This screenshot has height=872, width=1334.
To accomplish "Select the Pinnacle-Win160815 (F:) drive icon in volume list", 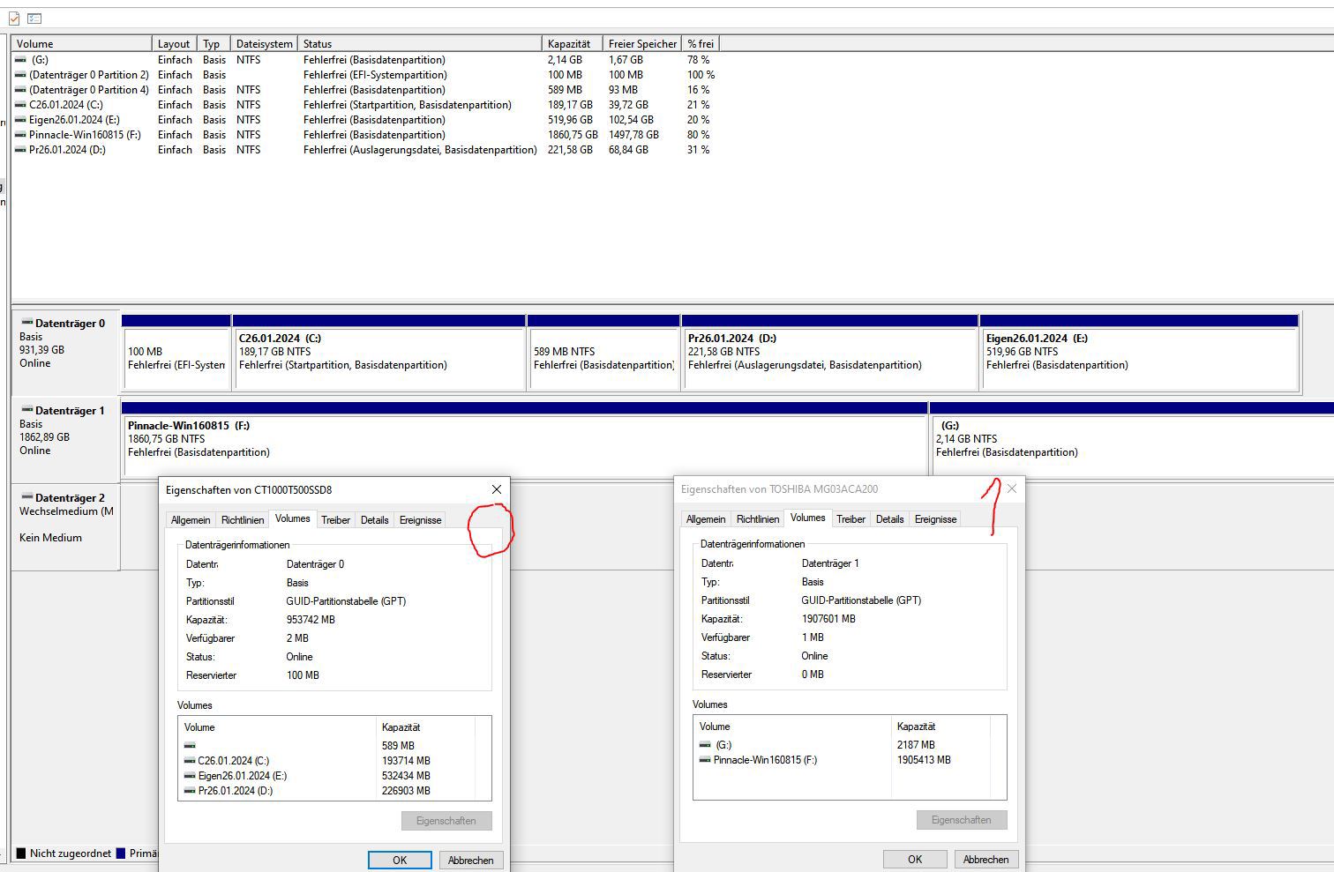I will click(21, 135).
